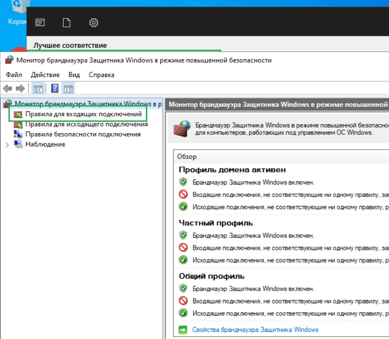Select Наблюдение in the console tree

tap(45, 144)
